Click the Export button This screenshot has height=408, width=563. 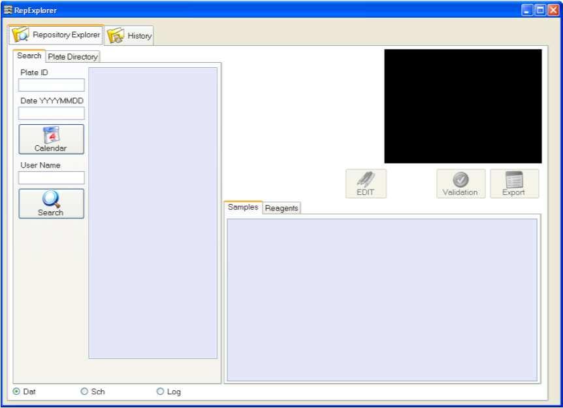click(x=514, y=184)
